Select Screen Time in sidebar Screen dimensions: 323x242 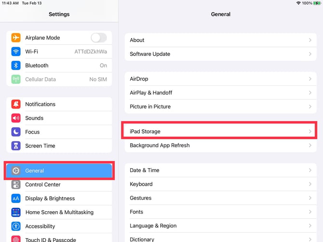pos(59,146)
